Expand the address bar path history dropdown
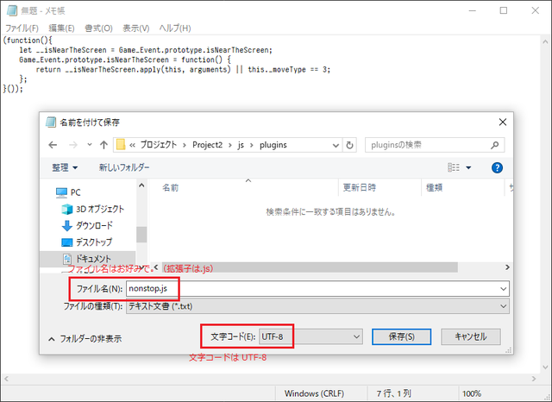 coord(336,145)
